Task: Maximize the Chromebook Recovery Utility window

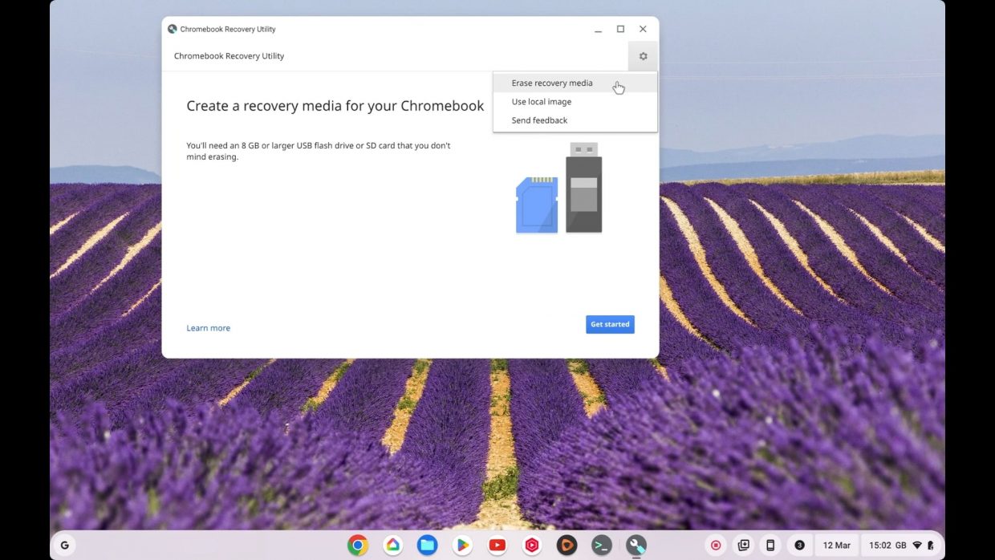Action: (620, 29)
